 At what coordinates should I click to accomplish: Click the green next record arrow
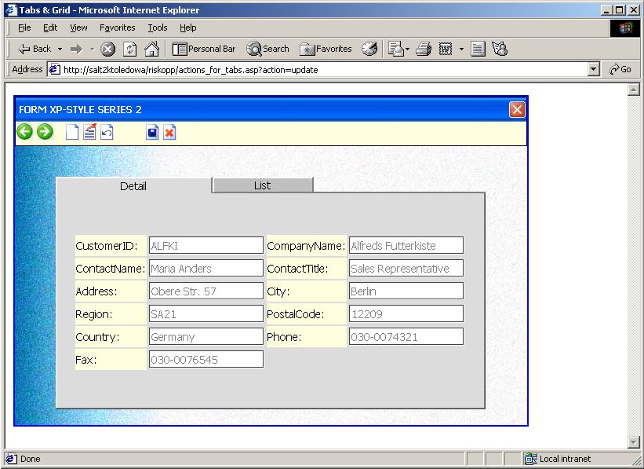[45, 132]
